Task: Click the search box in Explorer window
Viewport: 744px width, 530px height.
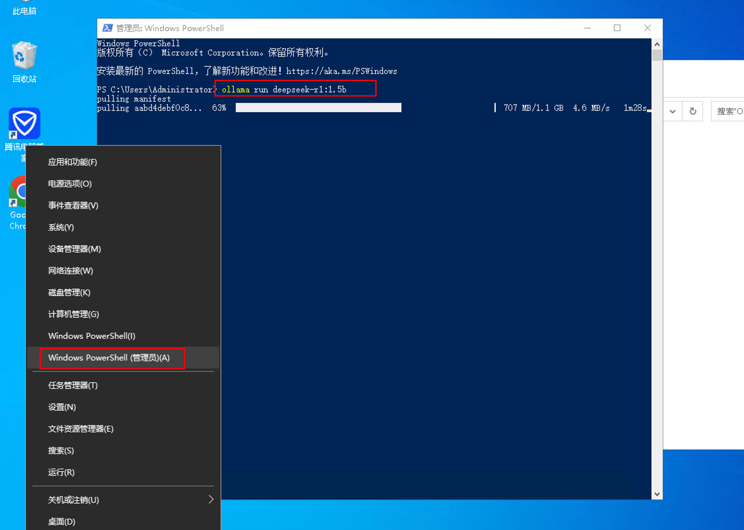Action: point(728,111)
